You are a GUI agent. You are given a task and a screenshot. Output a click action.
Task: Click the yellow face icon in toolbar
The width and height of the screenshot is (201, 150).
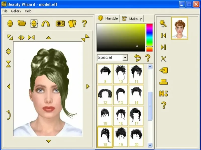click(x=10, y=23)
